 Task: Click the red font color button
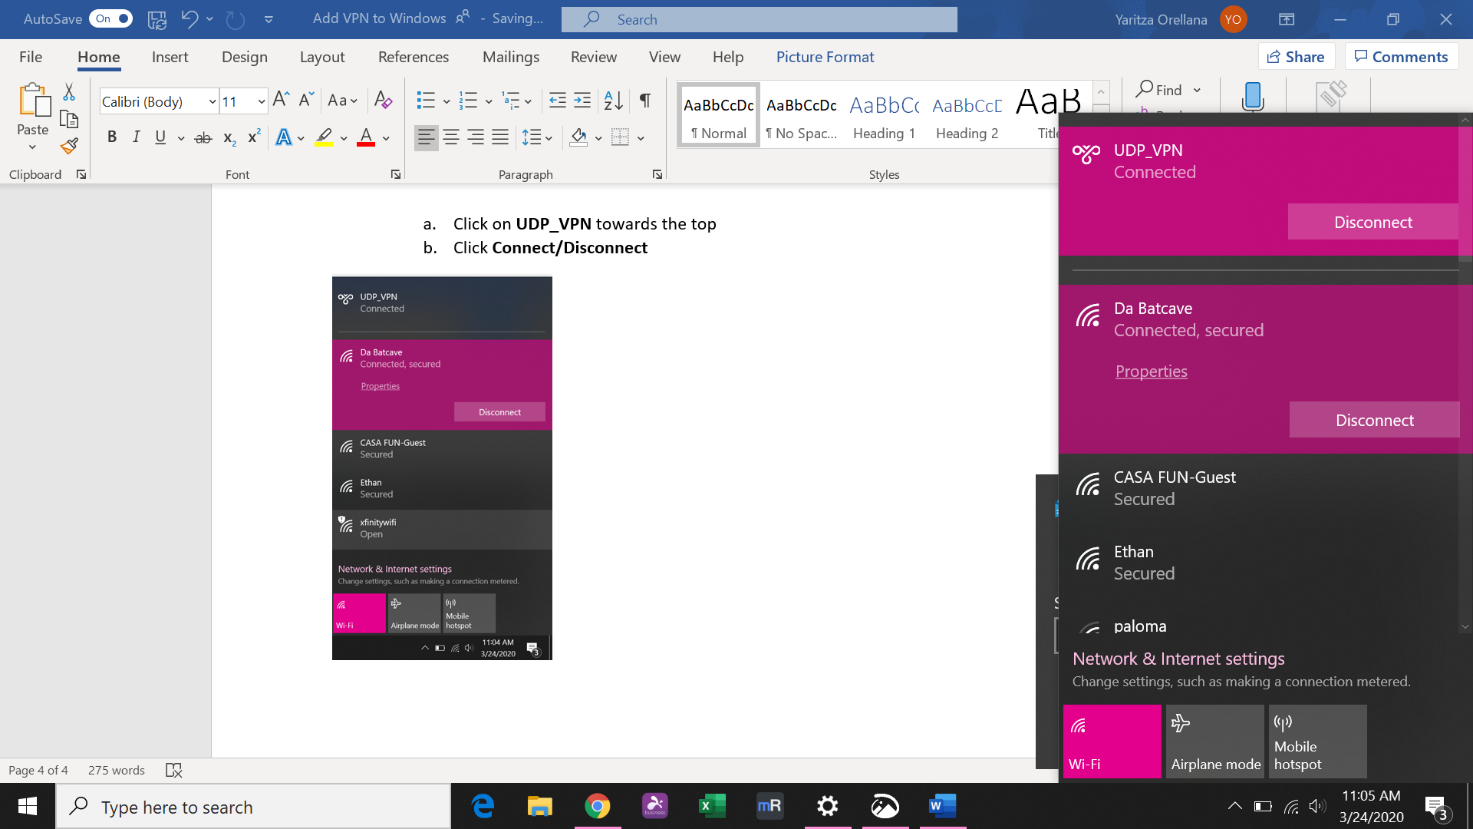click(366, 137)
